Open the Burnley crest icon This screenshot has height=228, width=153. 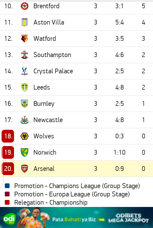(25, 104)
